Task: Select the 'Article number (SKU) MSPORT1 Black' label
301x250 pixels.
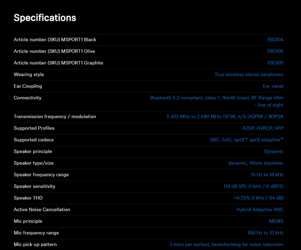Action: [x=55, y=40]
